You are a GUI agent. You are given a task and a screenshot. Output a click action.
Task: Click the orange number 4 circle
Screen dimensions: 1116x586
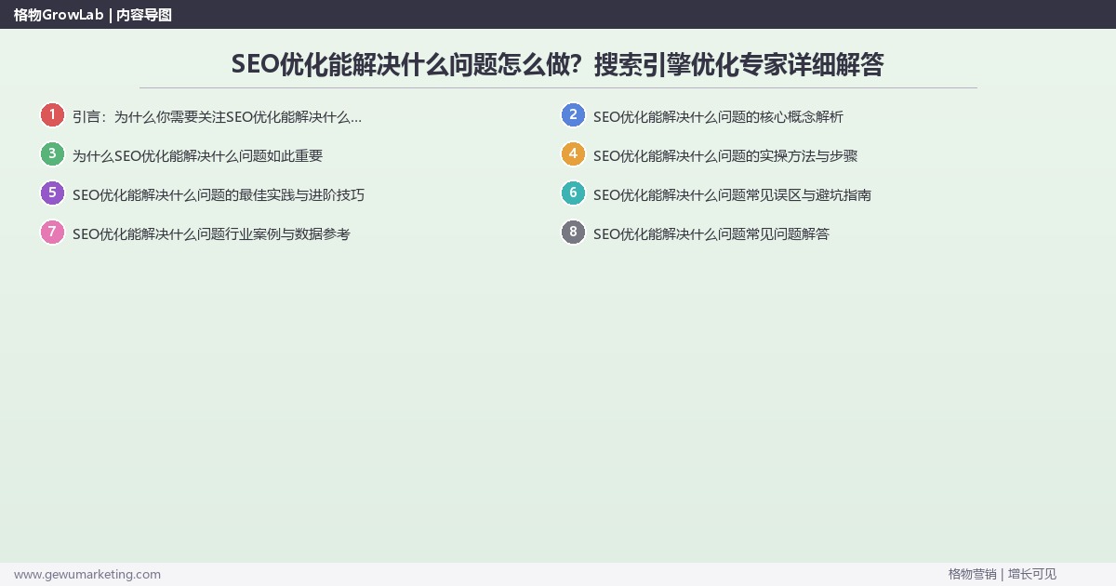pos(573,154)
